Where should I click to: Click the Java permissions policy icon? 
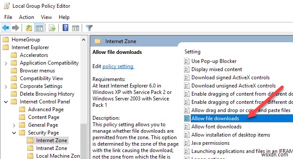(x=187, y=143)
